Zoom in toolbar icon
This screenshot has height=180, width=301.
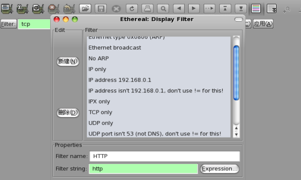click(287, 9)
